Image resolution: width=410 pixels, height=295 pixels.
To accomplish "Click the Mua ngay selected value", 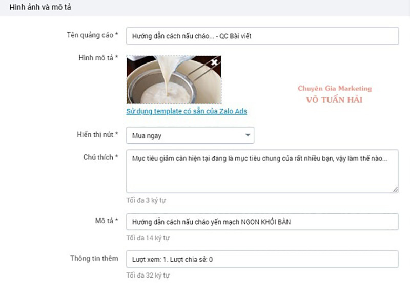I will pyautogui.click(x=149, y=135).
